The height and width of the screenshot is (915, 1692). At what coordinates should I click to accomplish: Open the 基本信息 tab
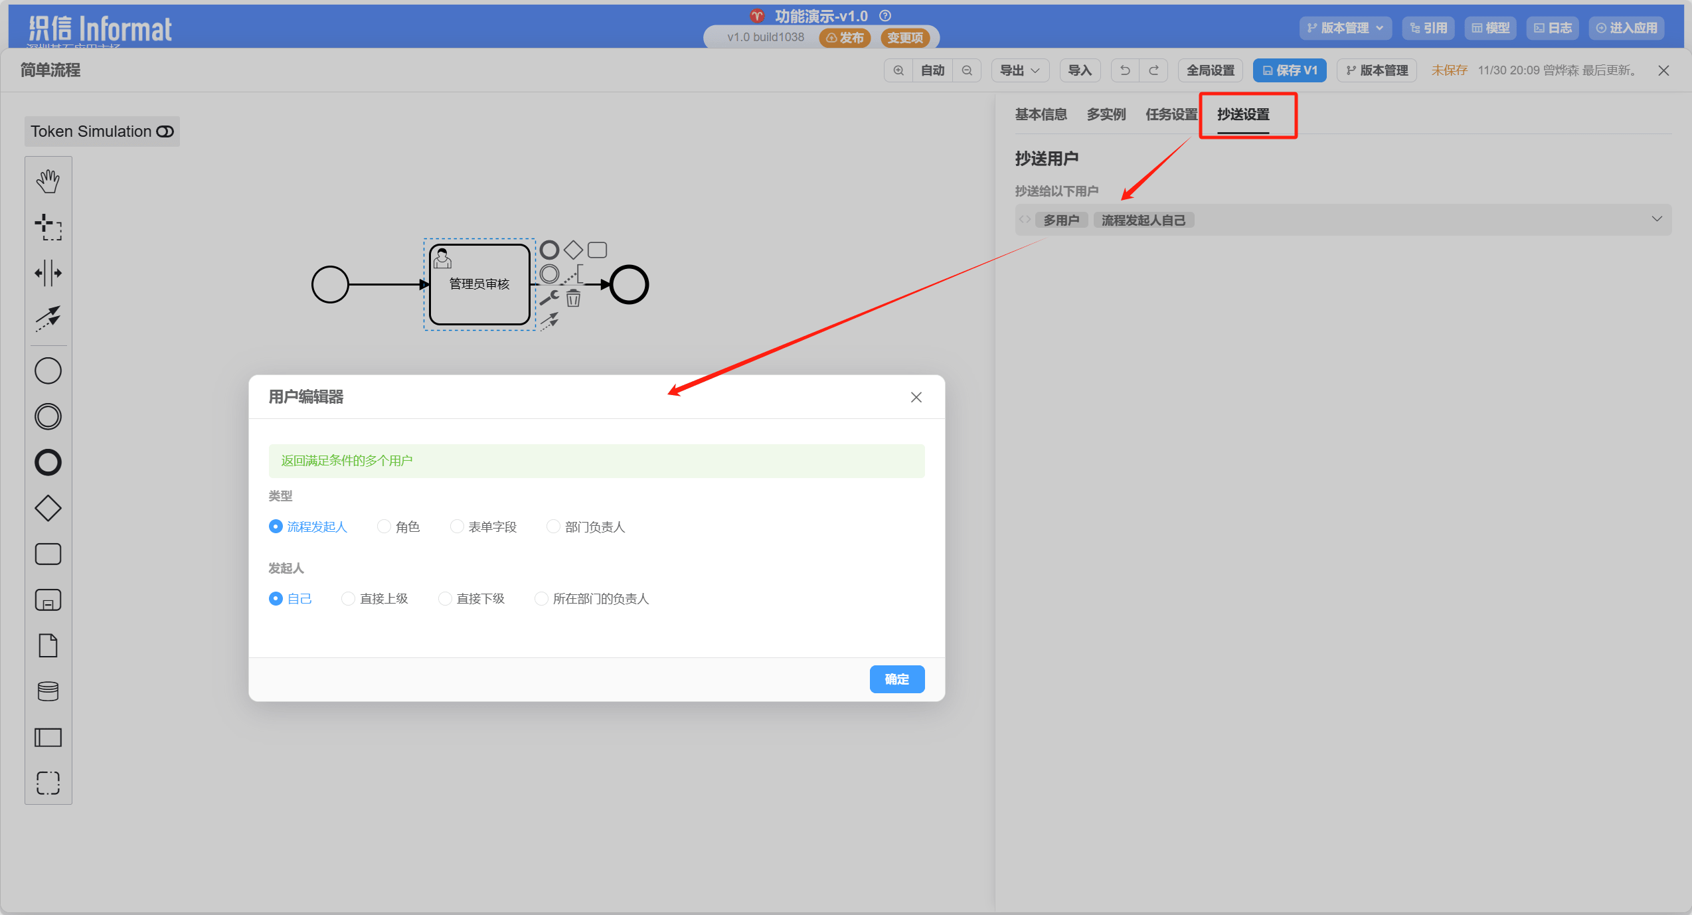pos(1041,114)
